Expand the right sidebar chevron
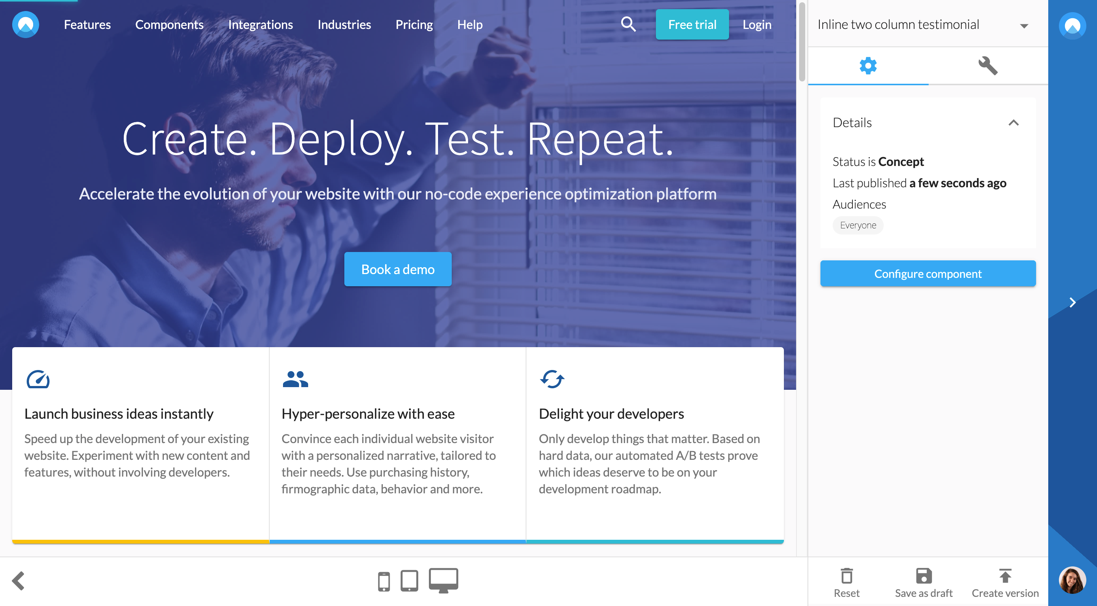The image size is (1097, 606). (1072, 303)
